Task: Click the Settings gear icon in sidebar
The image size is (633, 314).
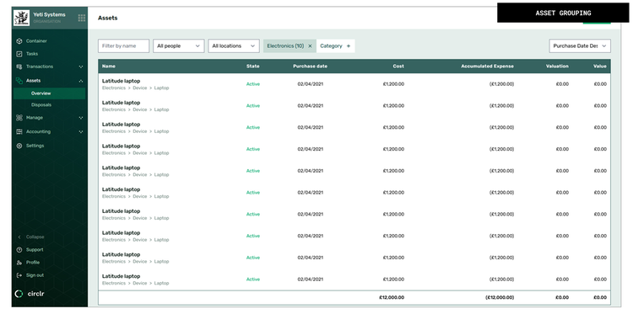Action: pos(19,146)
